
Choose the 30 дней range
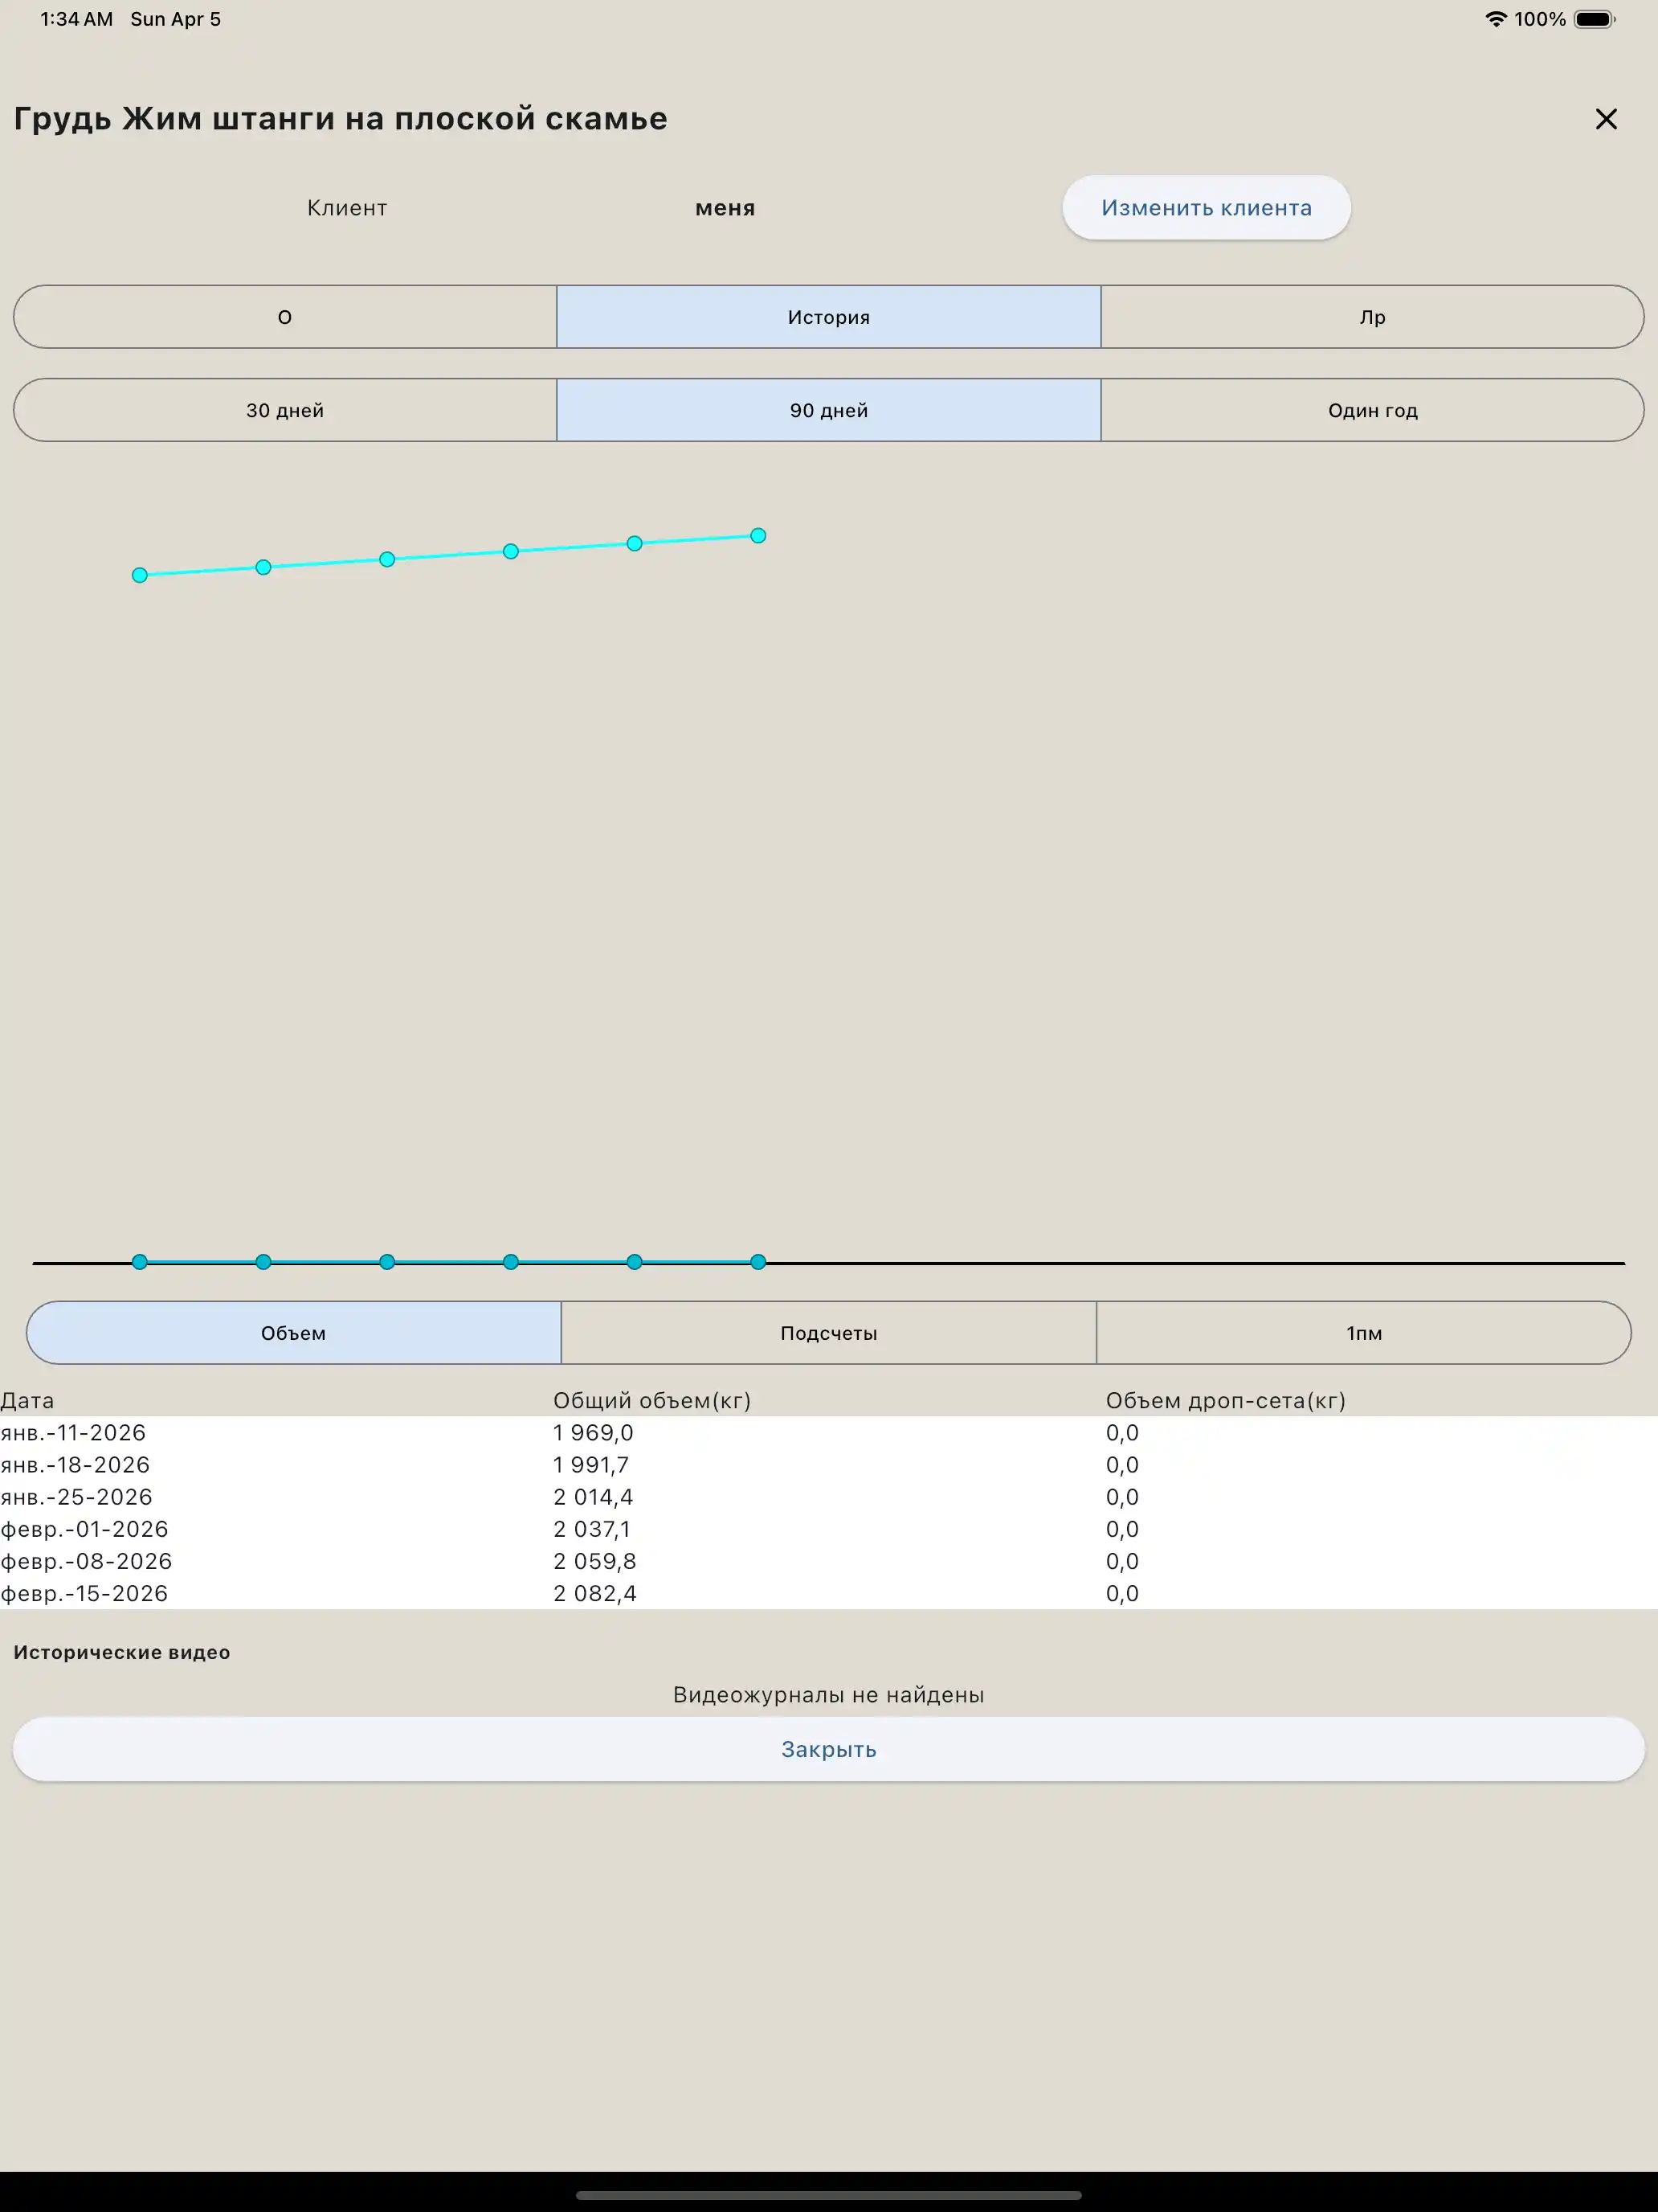click(285, 410)
